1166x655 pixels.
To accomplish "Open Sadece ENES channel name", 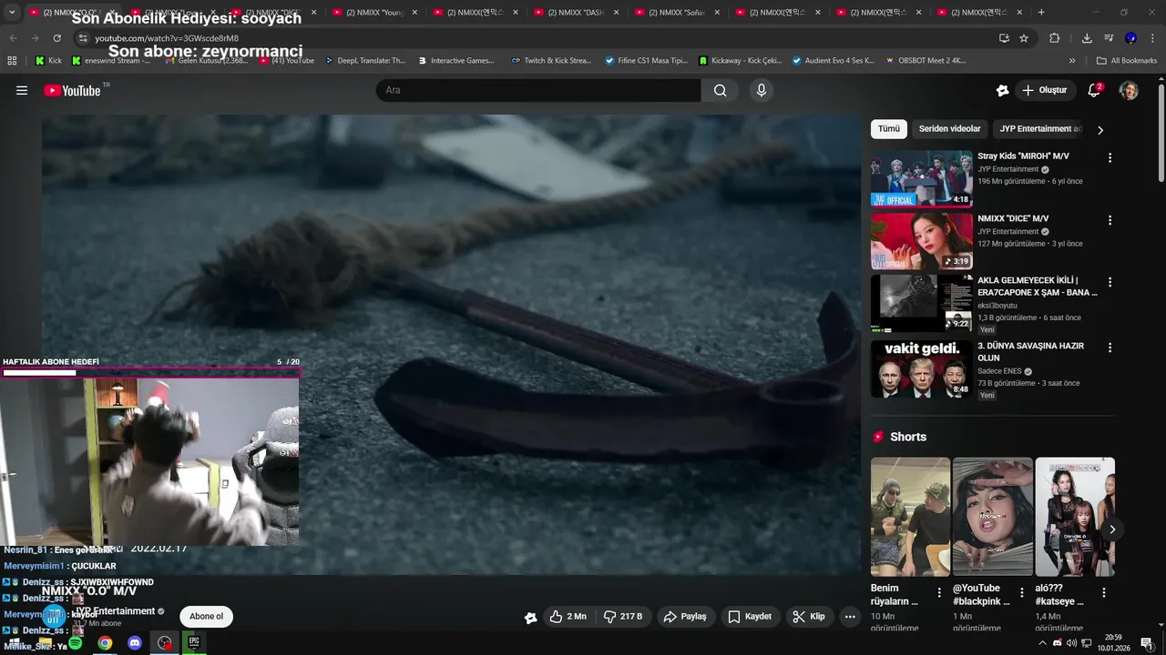I will (1000, 371).
